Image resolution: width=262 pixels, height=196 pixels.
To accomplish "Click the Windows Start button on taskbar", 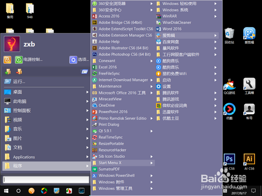I will click(7, 191).
